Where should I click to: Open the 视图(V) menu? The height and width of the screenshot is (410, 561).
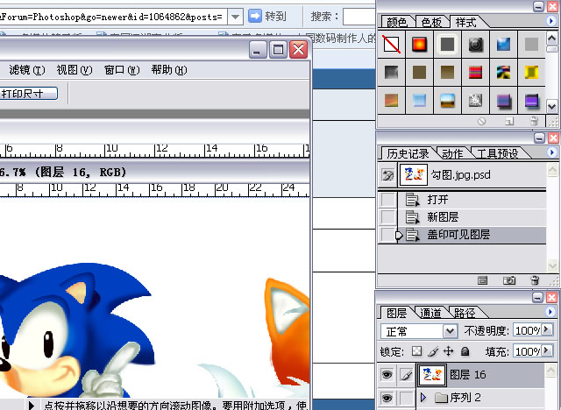(75, 70)
